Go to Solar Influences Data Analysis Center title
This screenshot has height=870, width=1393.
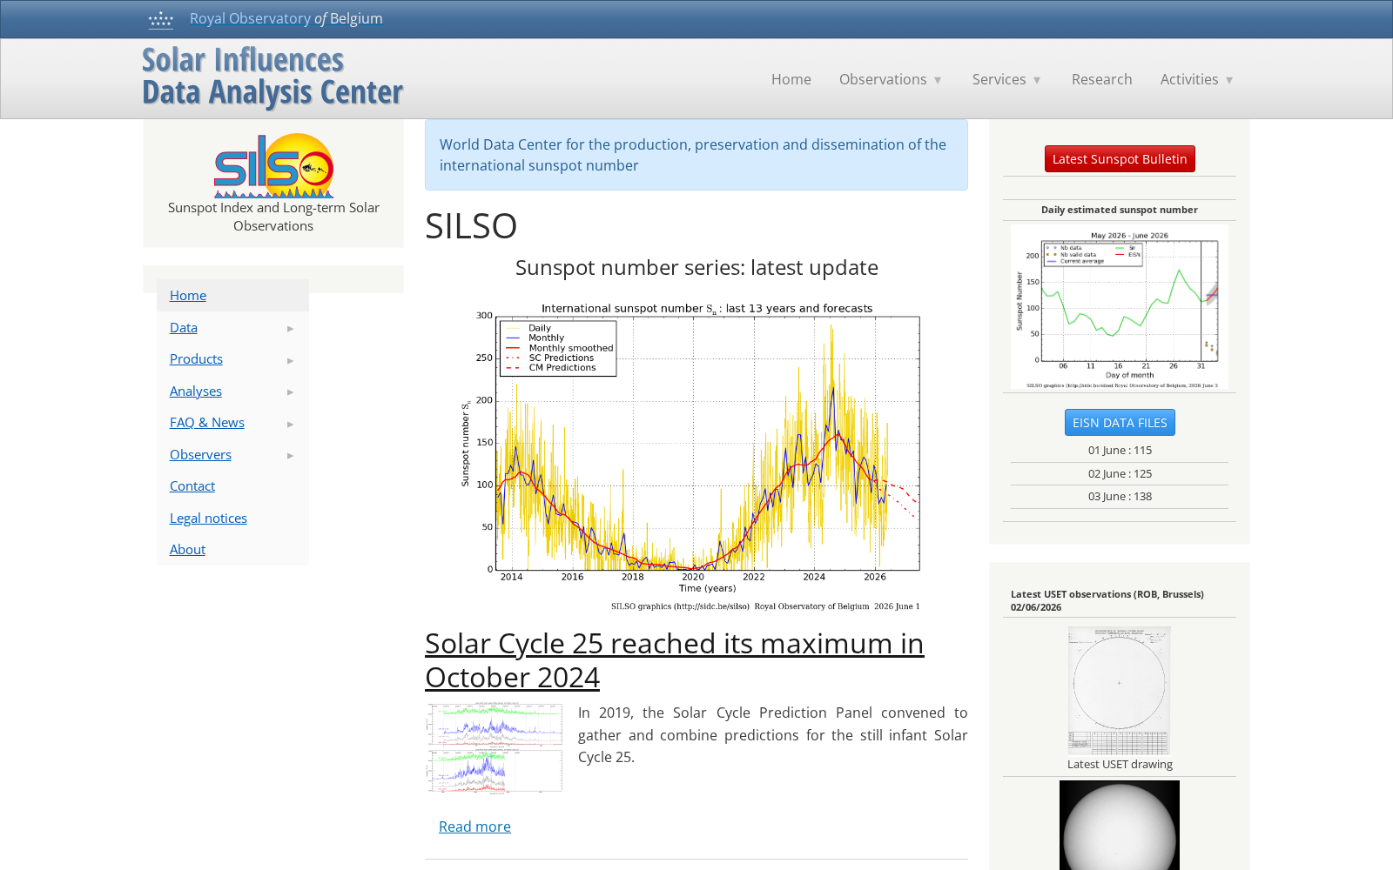pos(273,77)
